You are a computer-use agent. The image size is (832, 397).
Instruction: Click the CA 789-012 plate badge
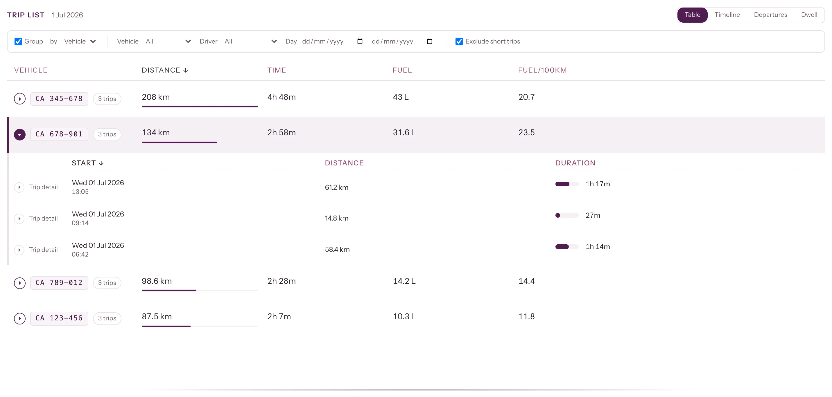(x=59, y=283)
